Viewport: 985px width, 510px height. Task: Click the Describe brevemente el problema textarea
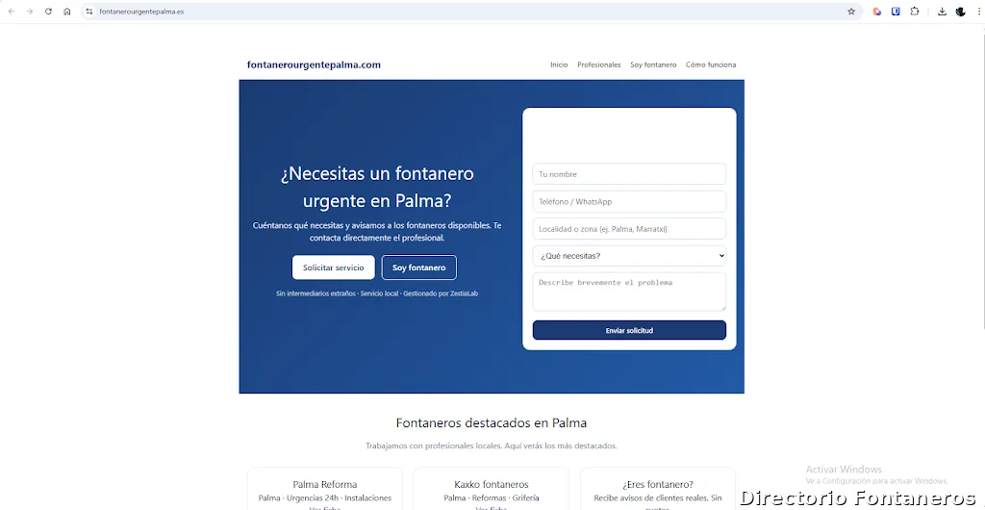coord(629,292)
